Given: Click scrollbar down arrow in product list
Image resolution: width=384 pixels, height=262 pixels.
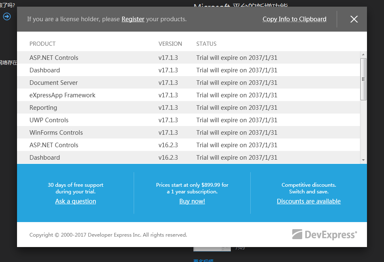Looking at the screenshot, I should tap(363, 160).
